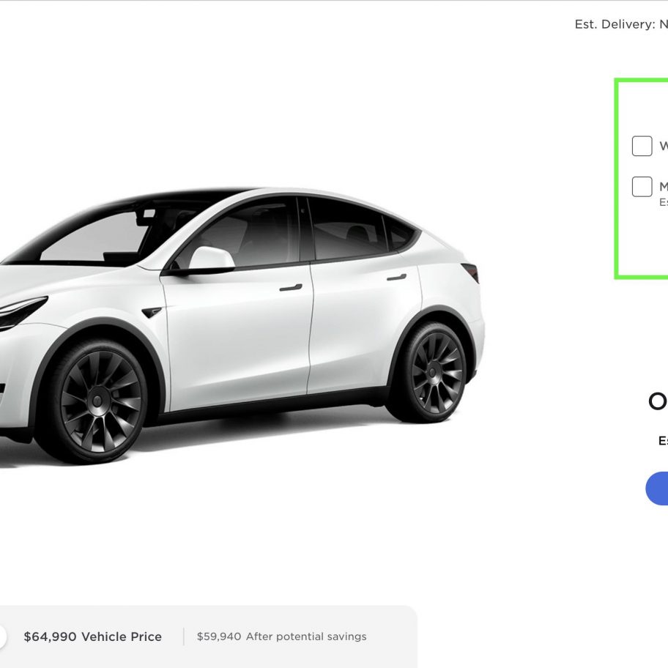
Task: Click the front wheel of the white car
Action: pos(99,401)
